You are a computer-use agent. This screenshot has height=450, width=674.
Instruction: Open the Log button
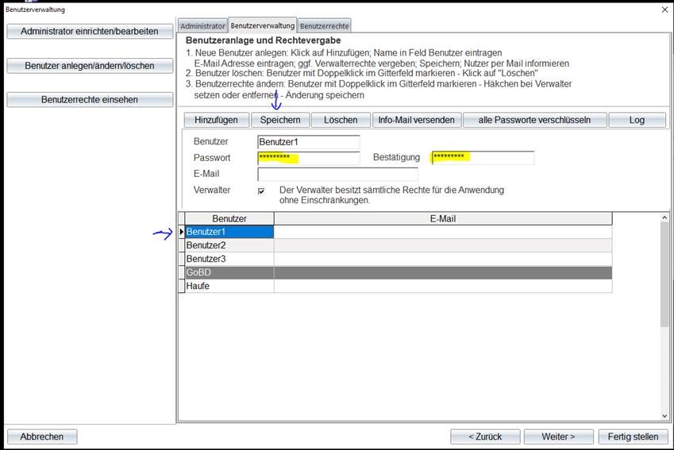point(637,120)
